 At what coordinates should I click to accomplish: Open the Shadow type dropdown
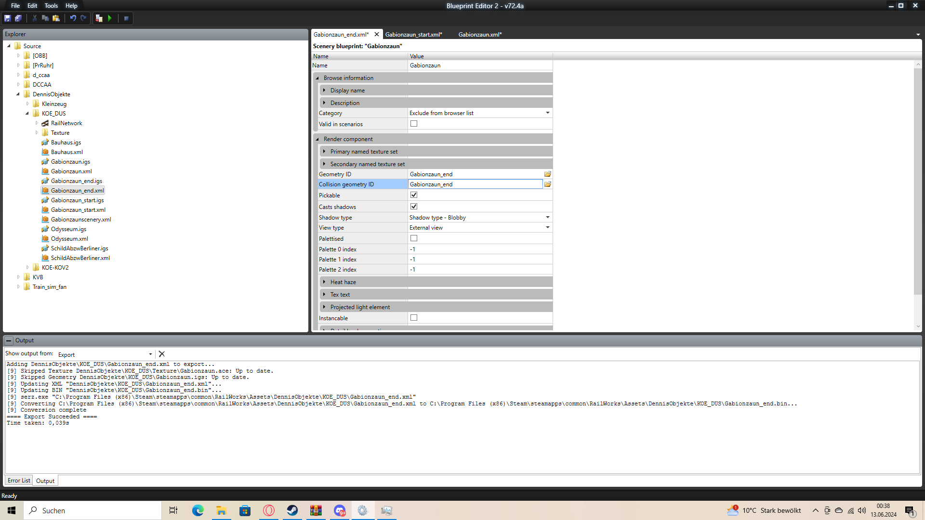(547, 218)
